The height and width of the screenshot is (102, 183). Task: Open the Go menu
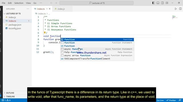tap(35, 3)
